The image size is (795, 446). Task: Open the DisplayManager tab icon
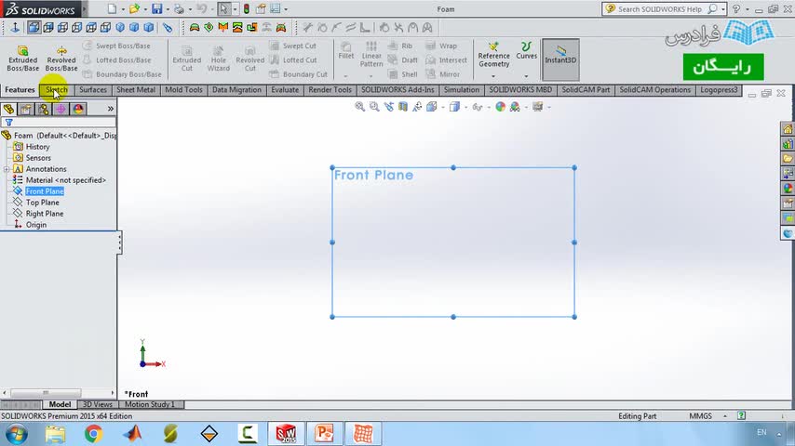(78, 109)
